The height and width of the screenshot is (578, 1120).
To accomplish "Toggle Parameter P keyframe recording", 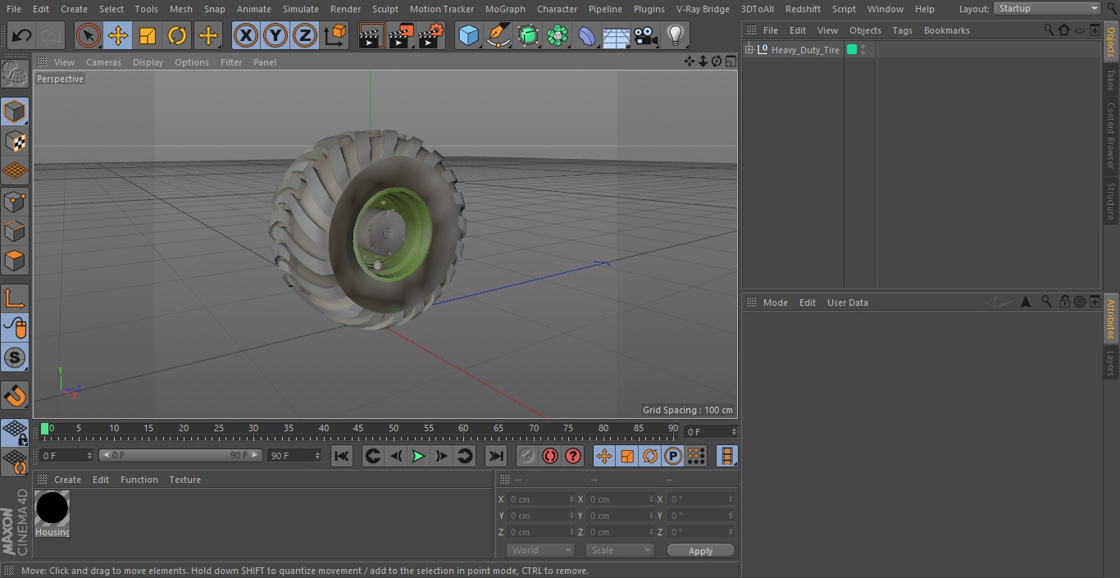I will (672, 456).
